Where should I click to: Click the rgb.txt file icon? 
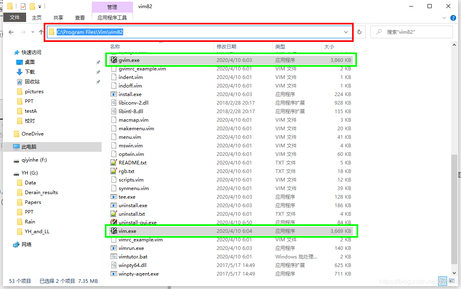coord(114,171)
